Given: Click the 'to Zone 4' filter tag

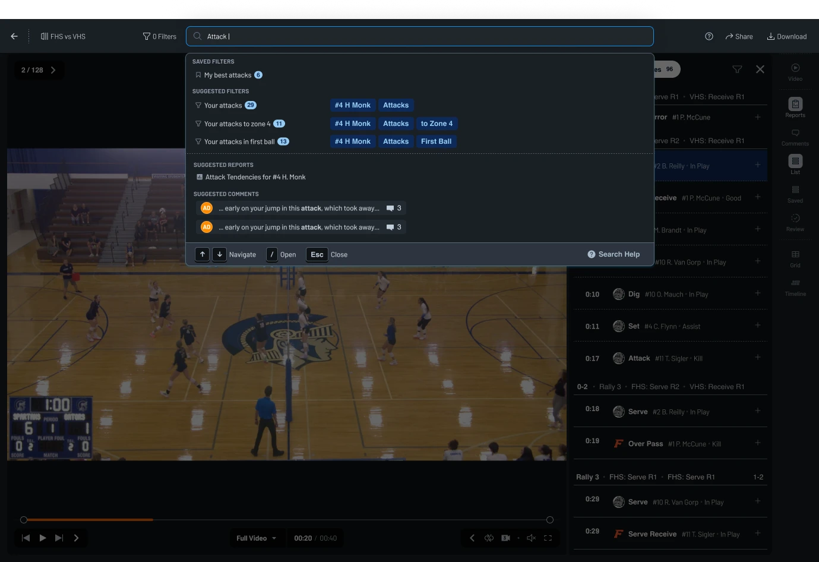Looking at the screenshot, I should point(437,124).
